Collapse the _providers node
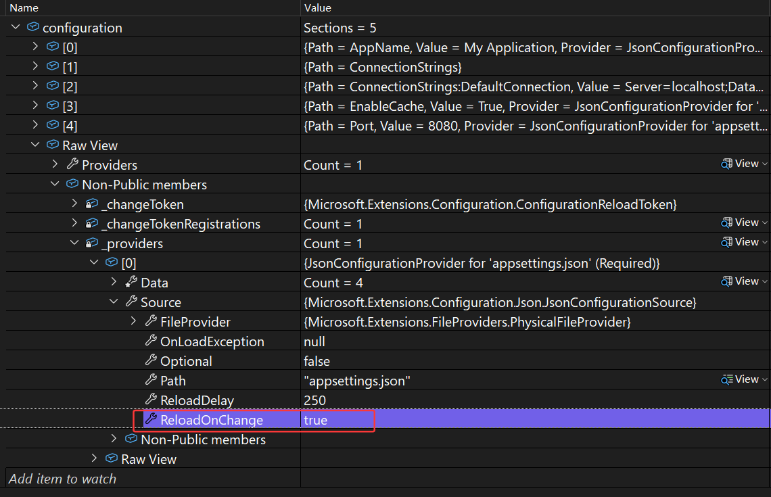 pyautogui.click(x=75, y=243)
